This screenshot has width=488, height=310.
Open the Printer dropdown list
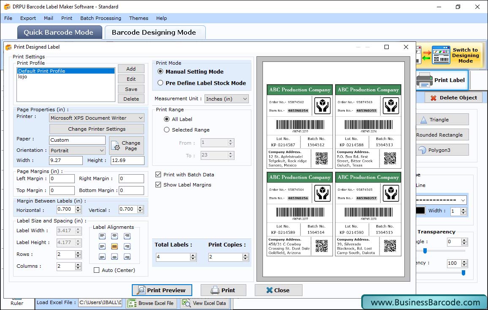coord(96,118)
